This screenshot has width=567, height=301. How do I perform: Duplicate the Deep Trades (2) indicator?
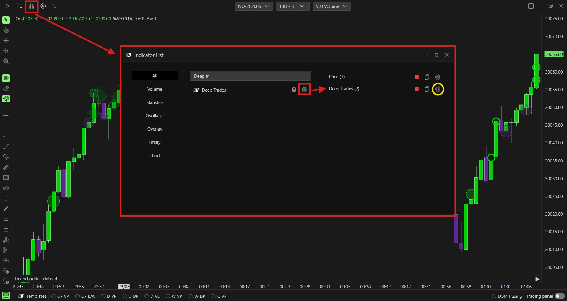pos(427,89)
